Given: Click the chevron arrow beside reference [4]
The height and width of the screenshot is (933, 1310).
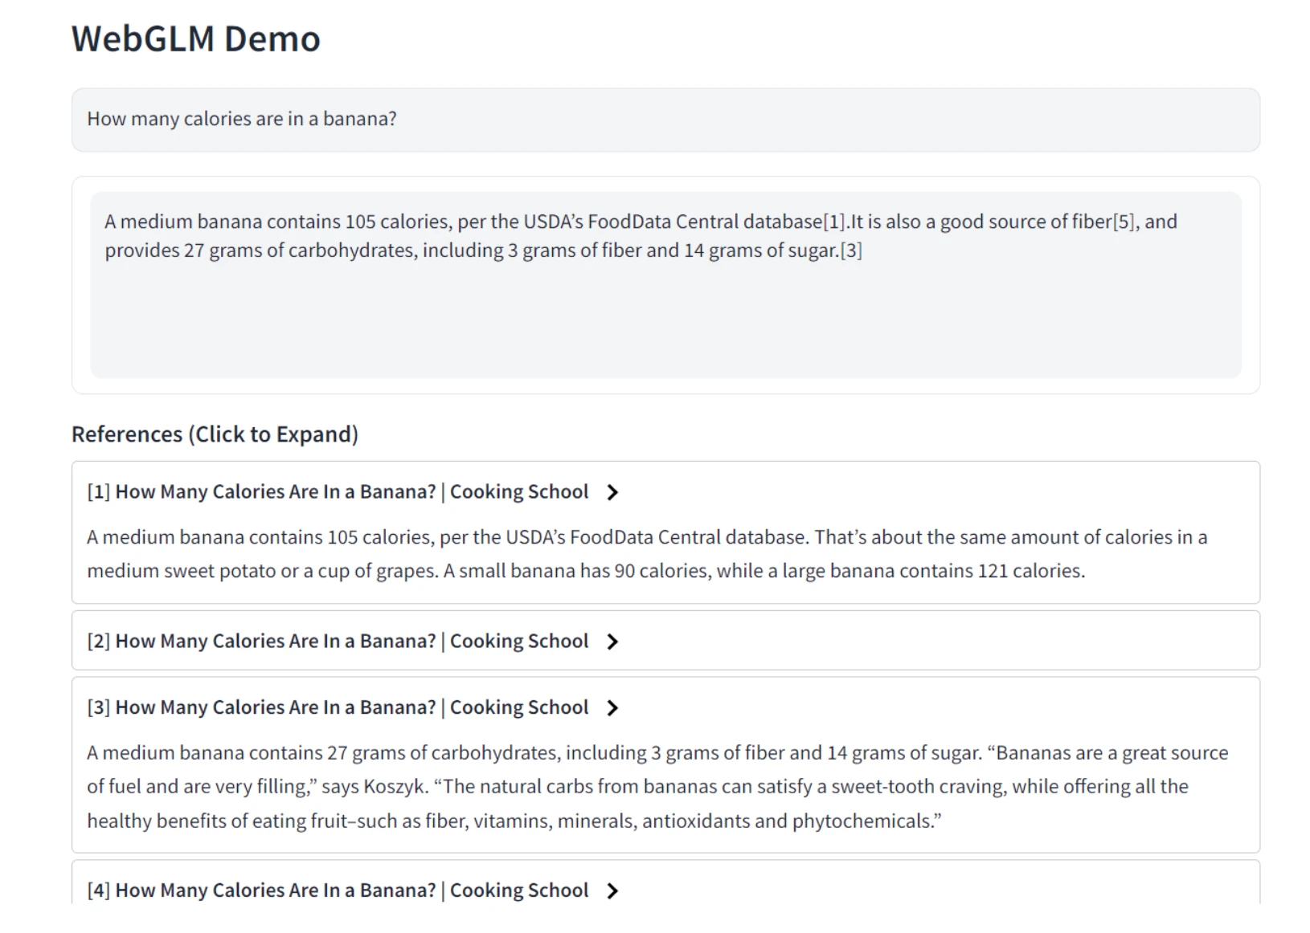Looking at the screenshot, I should coord(612,890).
